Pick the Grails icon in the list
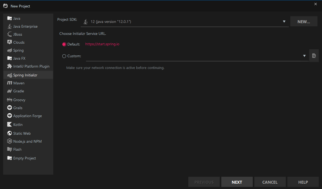Screen dimensions: 322x189 point(10,108)
